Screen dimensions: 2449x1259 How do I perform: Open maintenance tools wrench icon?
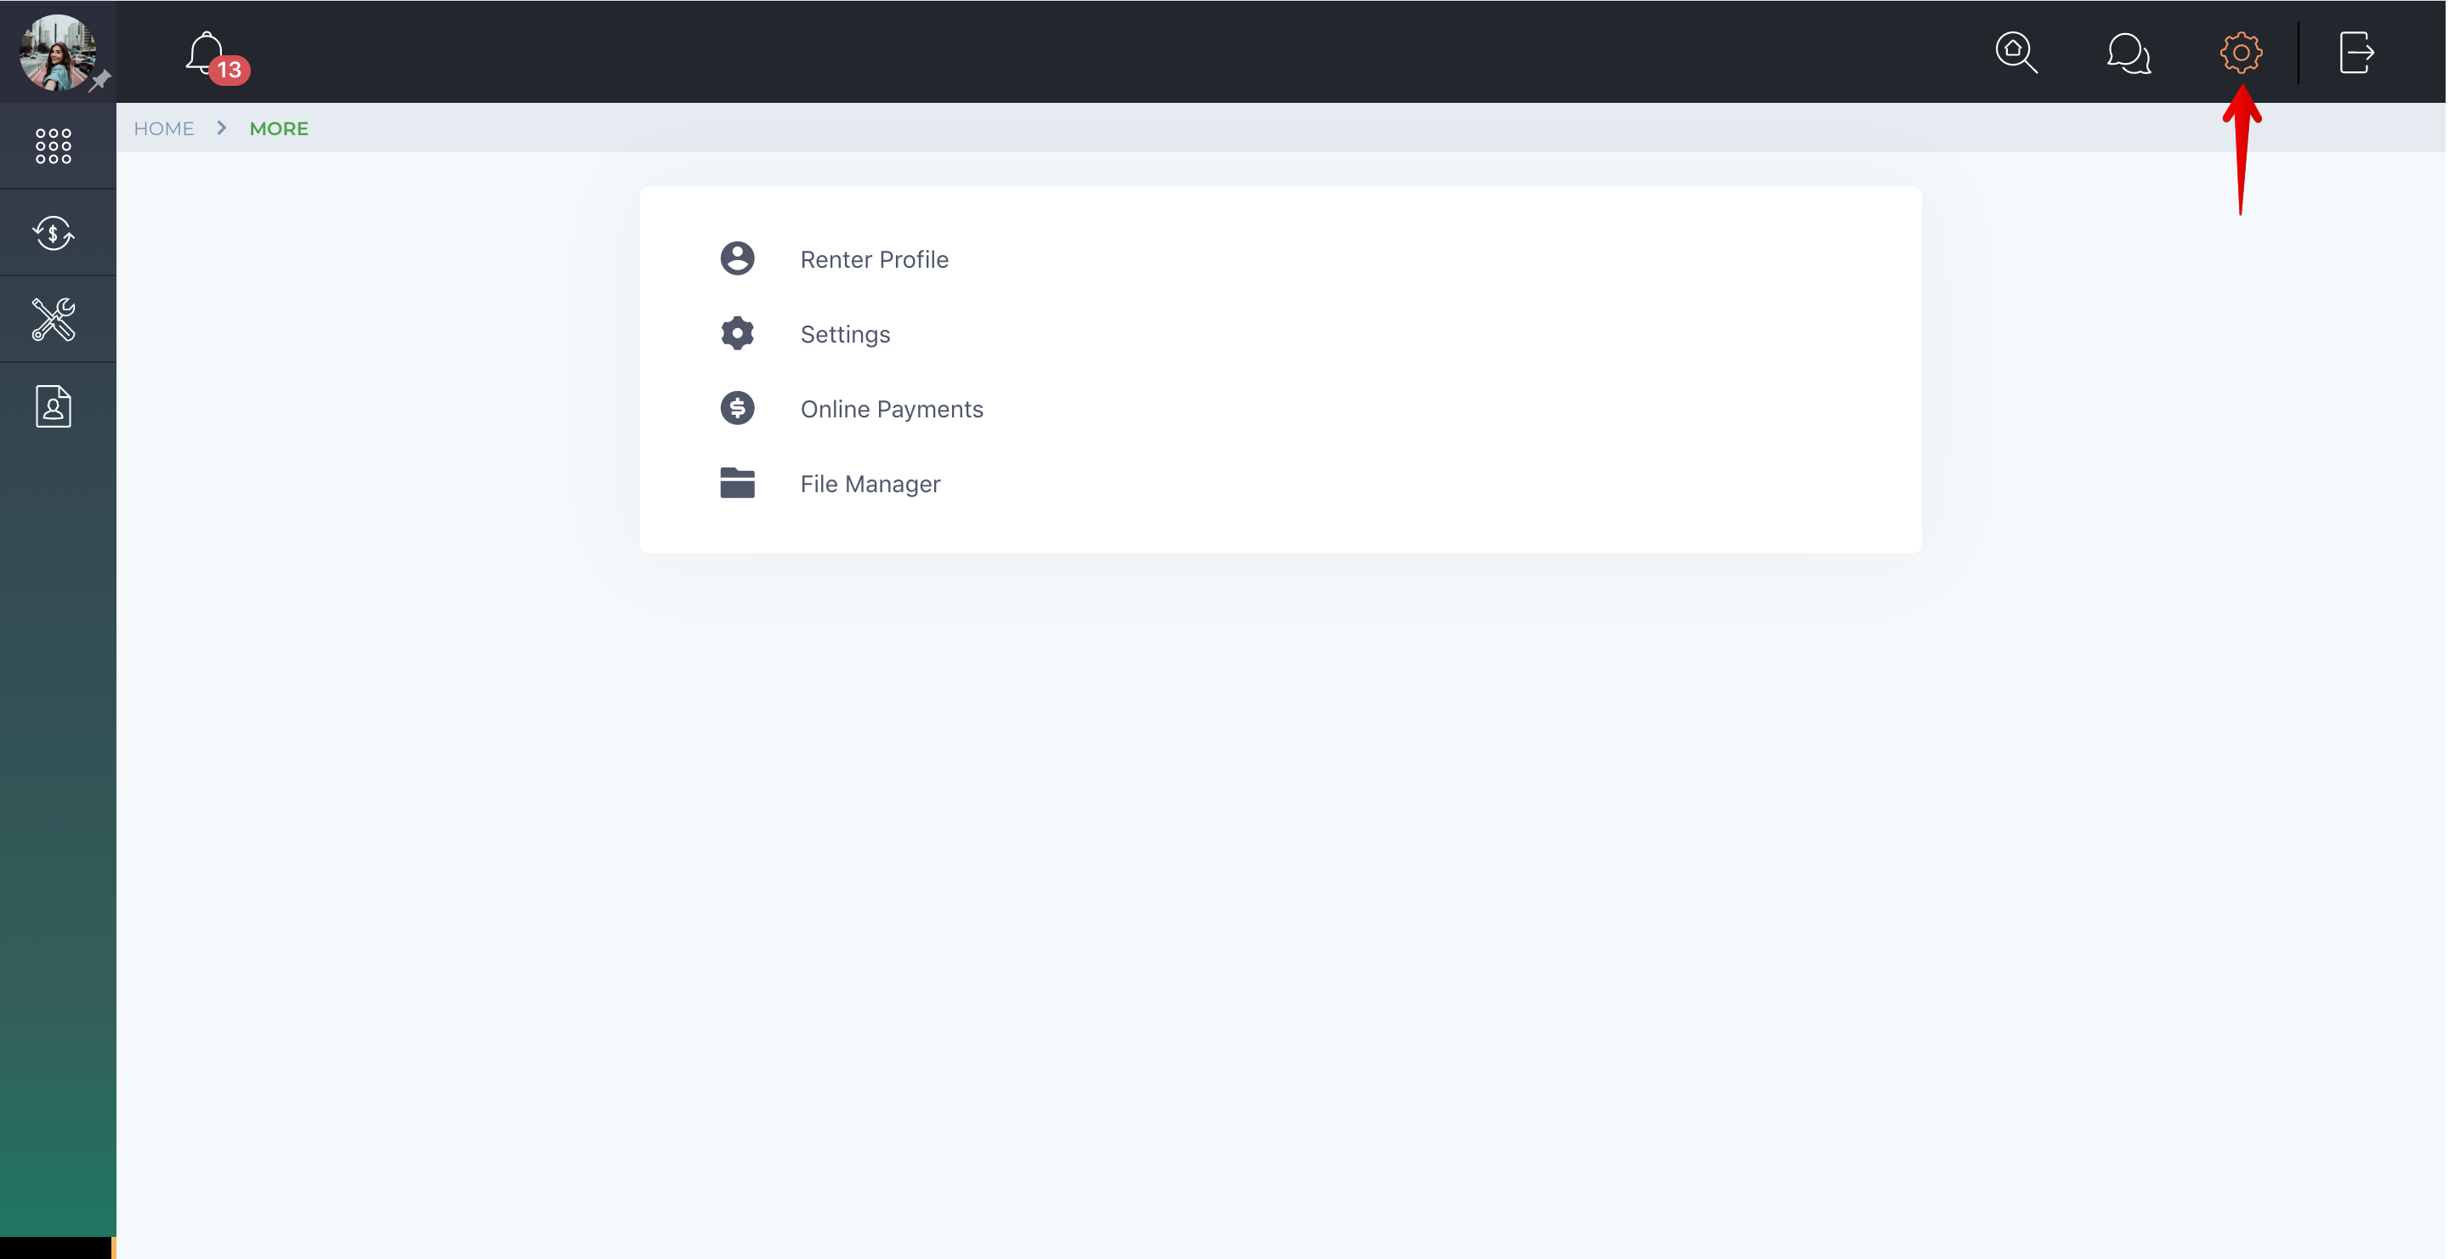pos(54,320)
